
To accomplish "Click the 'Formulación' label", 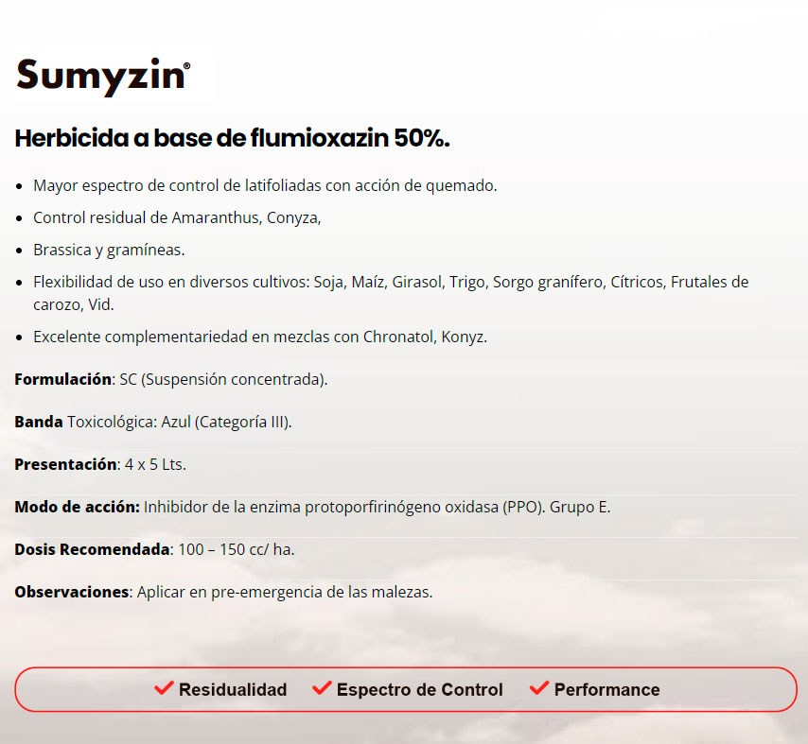I will point(62,379).
